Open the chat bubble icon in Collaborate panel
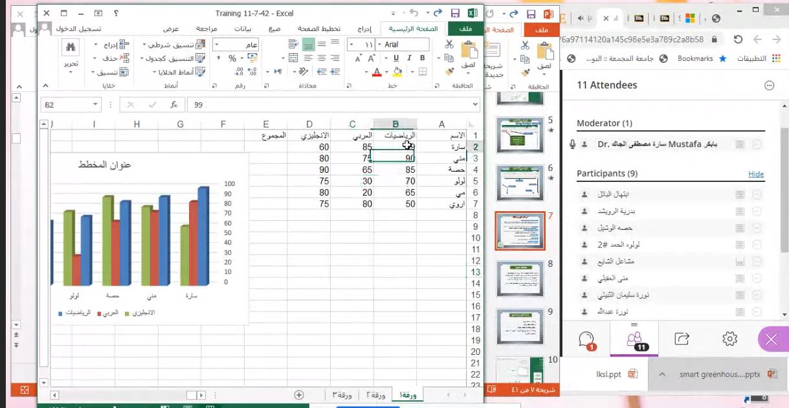 click(586, 339)
